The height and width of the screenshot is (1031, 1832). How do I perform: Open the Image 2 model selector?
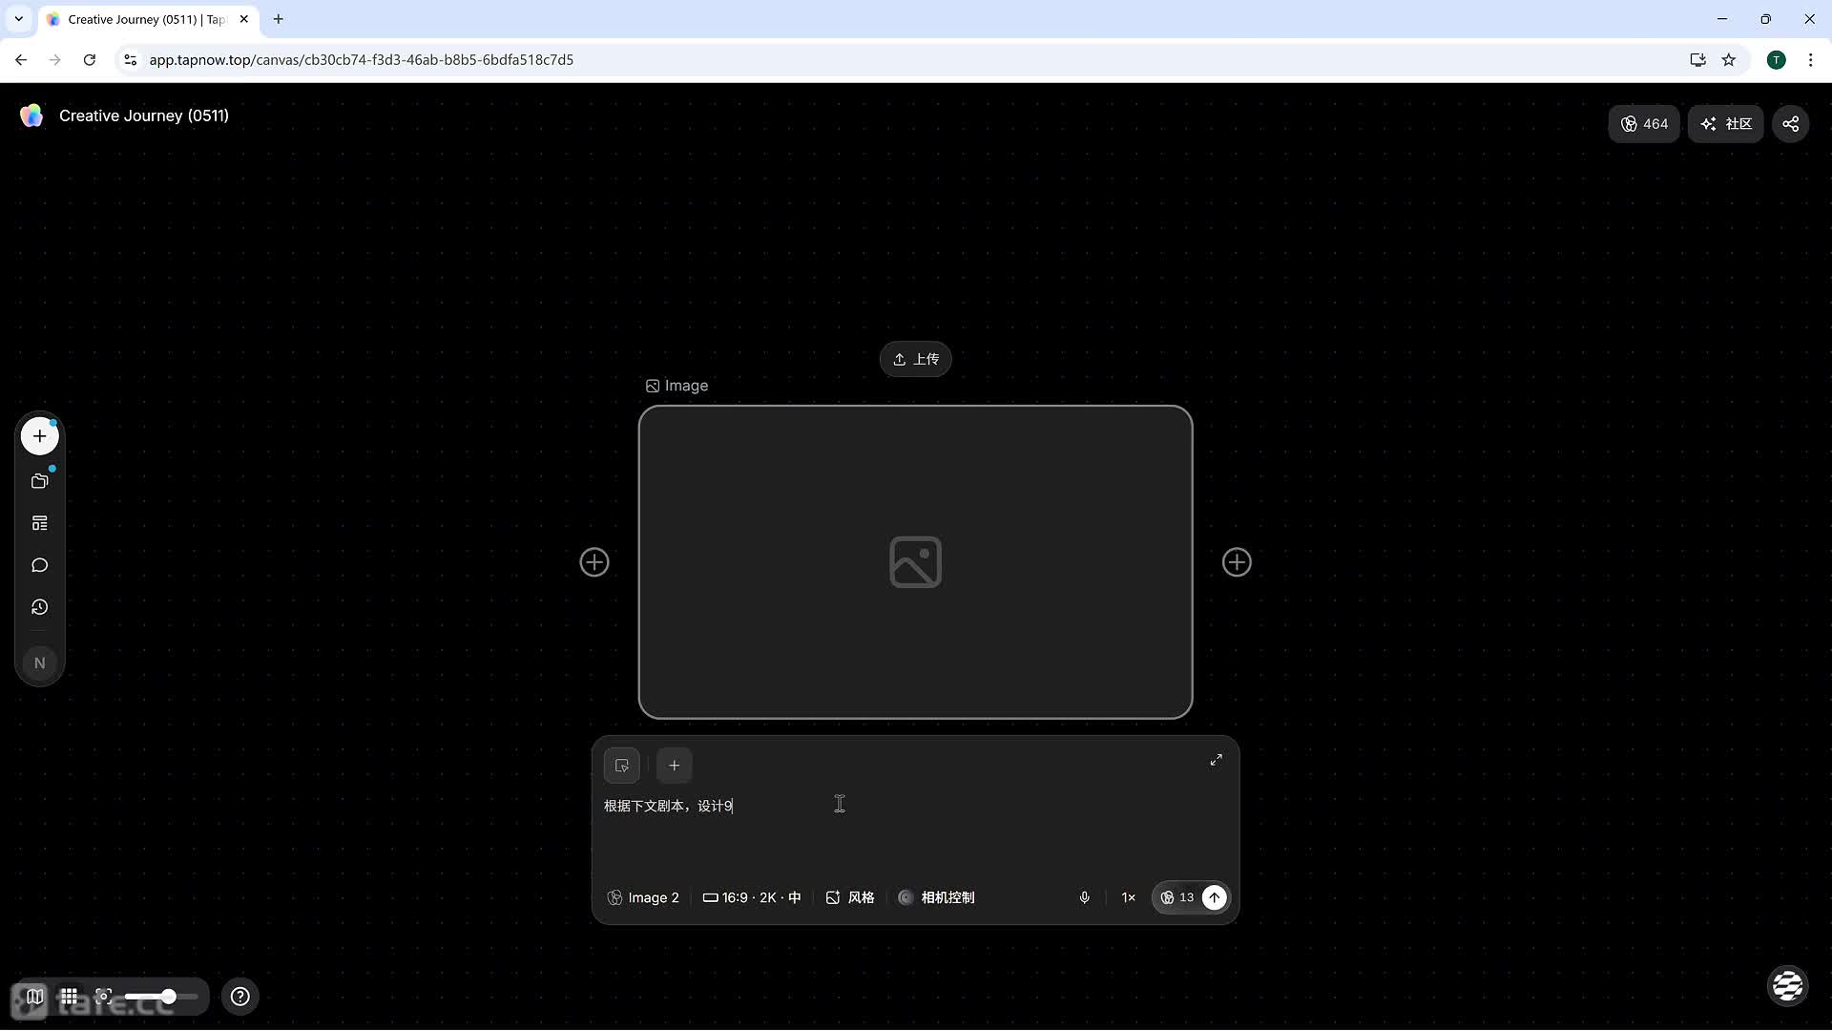coord(643,897)
